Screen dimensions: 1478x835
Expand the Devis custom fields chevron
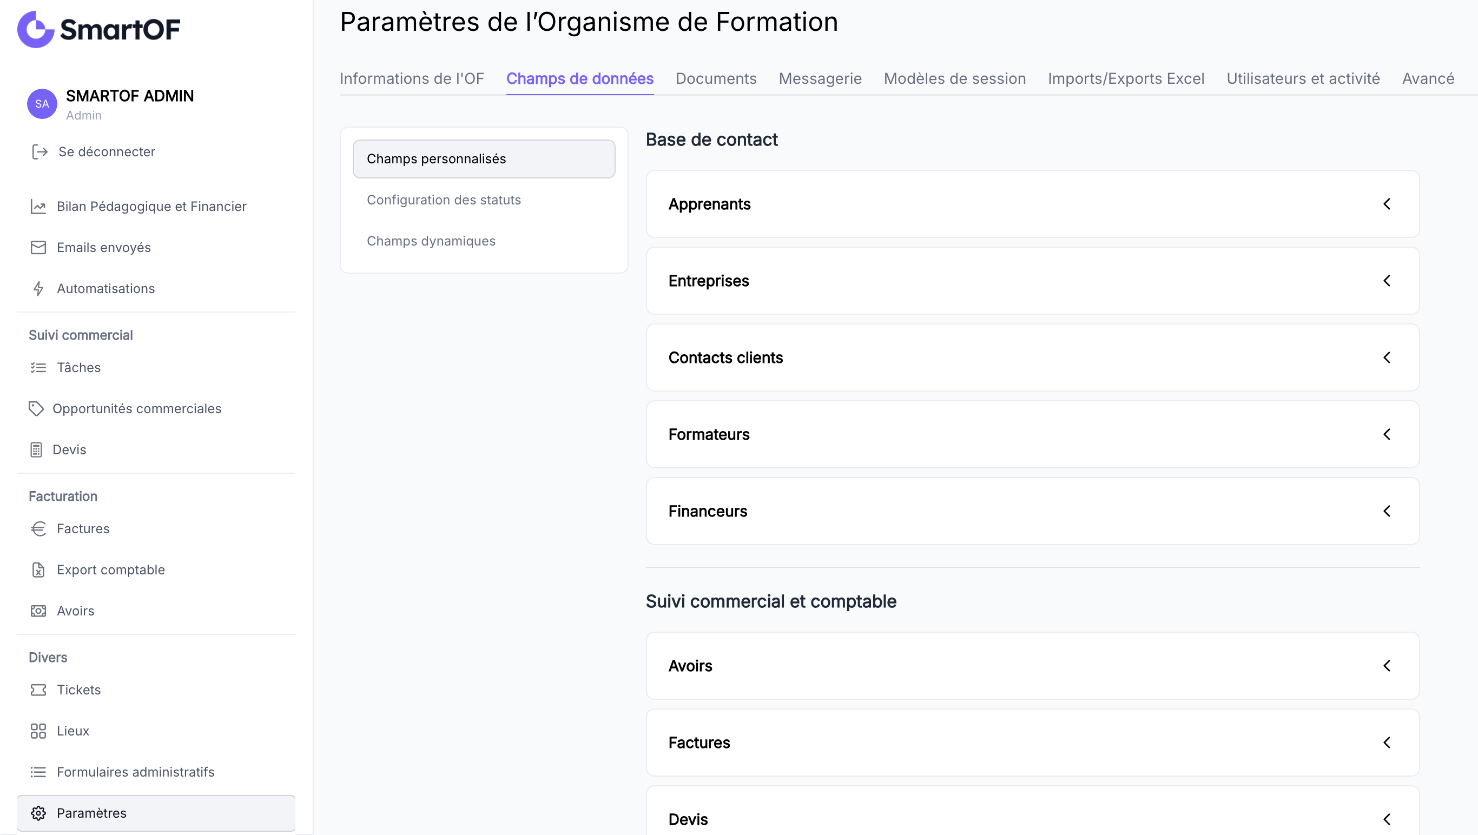pyautogui.click(x=1387, y=819)
